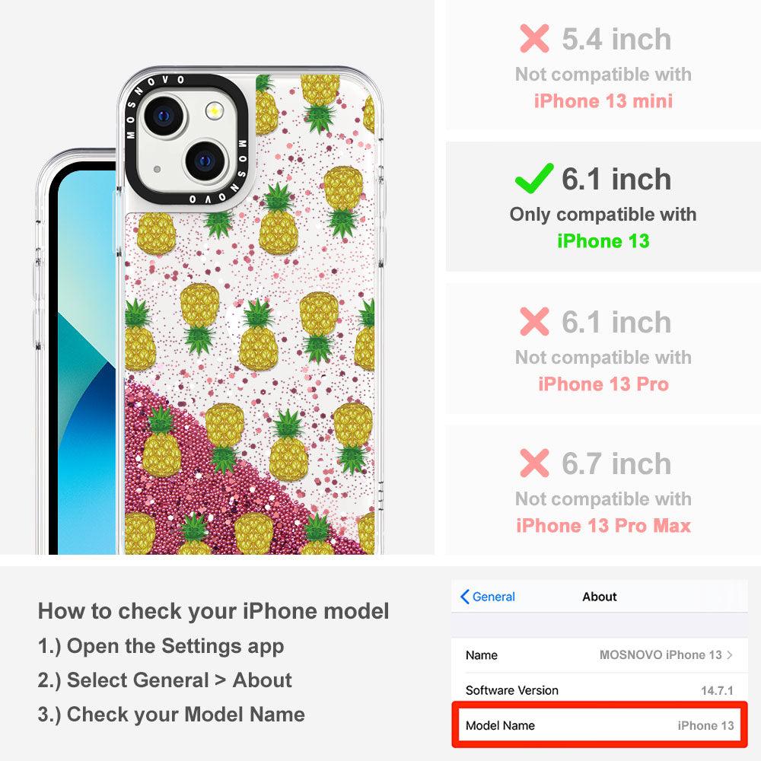Viewport: 761px width, 761px height.
Task: Click the How to check your iPhone model heading
Action: pyautogui.click(x=214, y=611)
